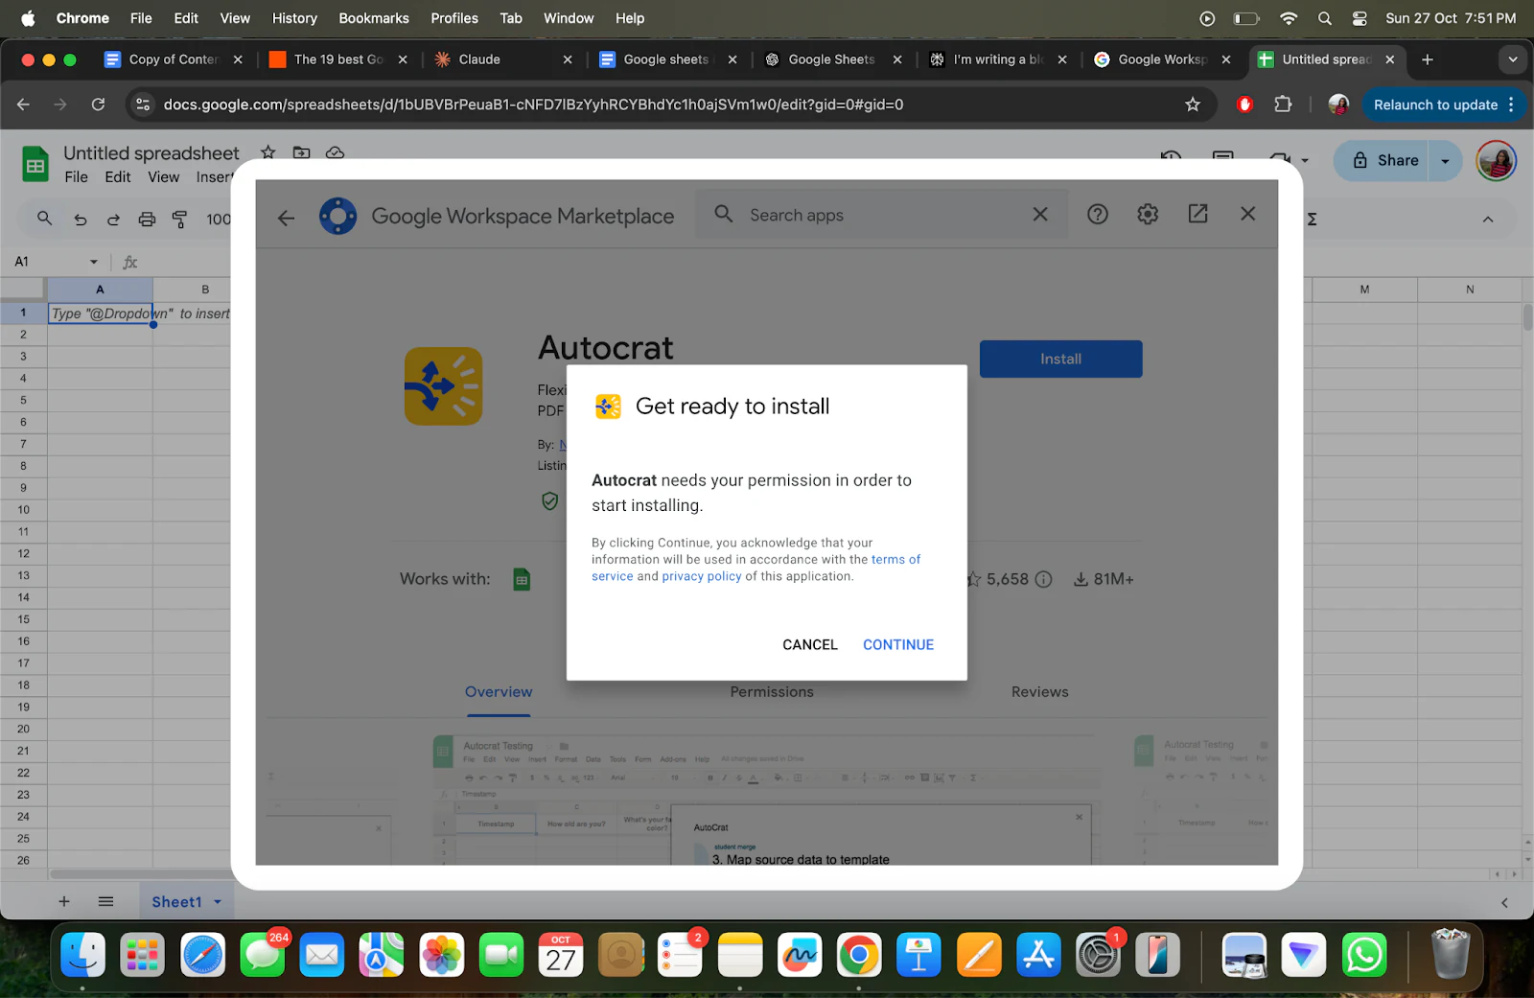Open the Sheets search menus icon
The height and width of the screenshot is (998, 1534).
point(44,219)
